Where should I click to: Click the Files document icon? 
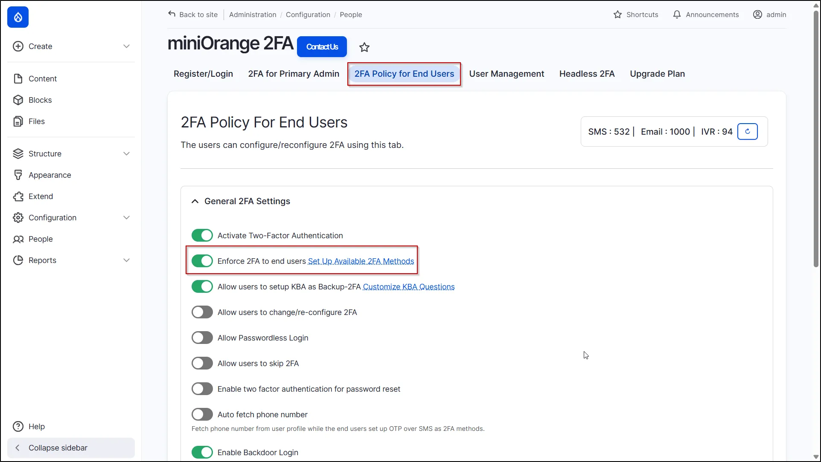[18, 121]
